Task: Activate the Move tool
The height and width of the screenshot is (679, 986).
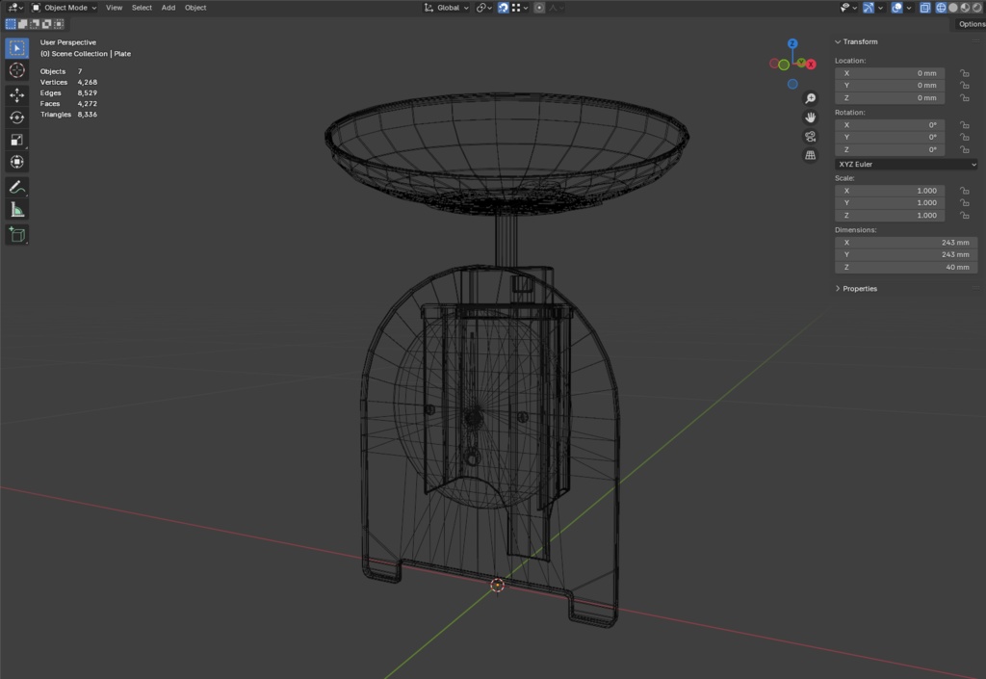Action: tap(17, 95)
